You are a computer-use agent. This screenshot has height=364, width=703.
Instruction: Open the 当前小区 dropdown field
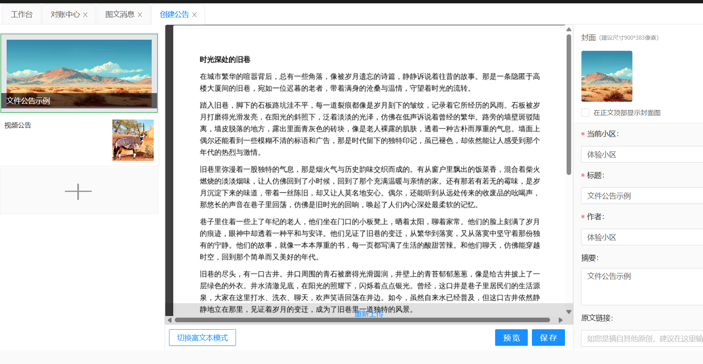click(x=641, y=154)
